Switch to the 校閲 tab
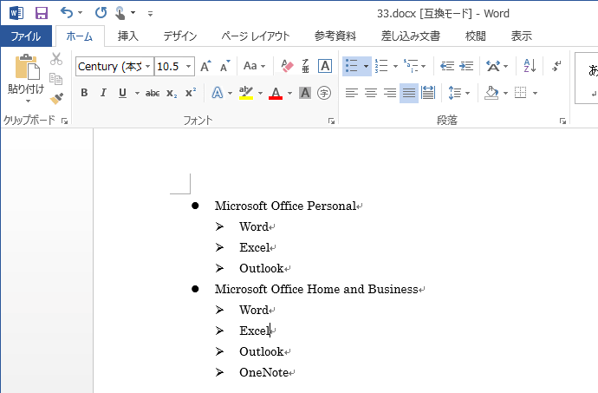 (476, 36)
